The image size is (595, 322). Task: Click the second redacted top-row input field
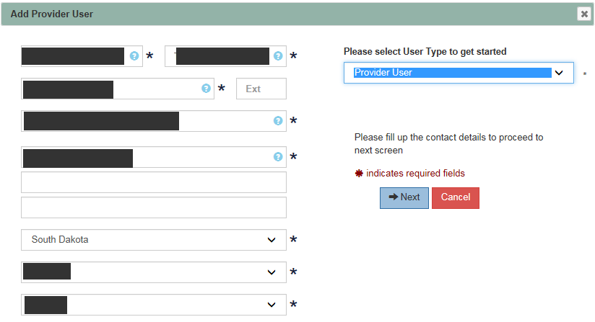click(225, 56)
